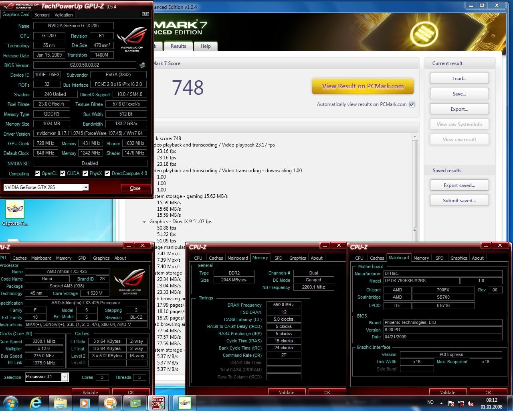The image size is (513, 411).
Task: Click the BIOS Date value 04/21/2009
Action: [443, 337]
